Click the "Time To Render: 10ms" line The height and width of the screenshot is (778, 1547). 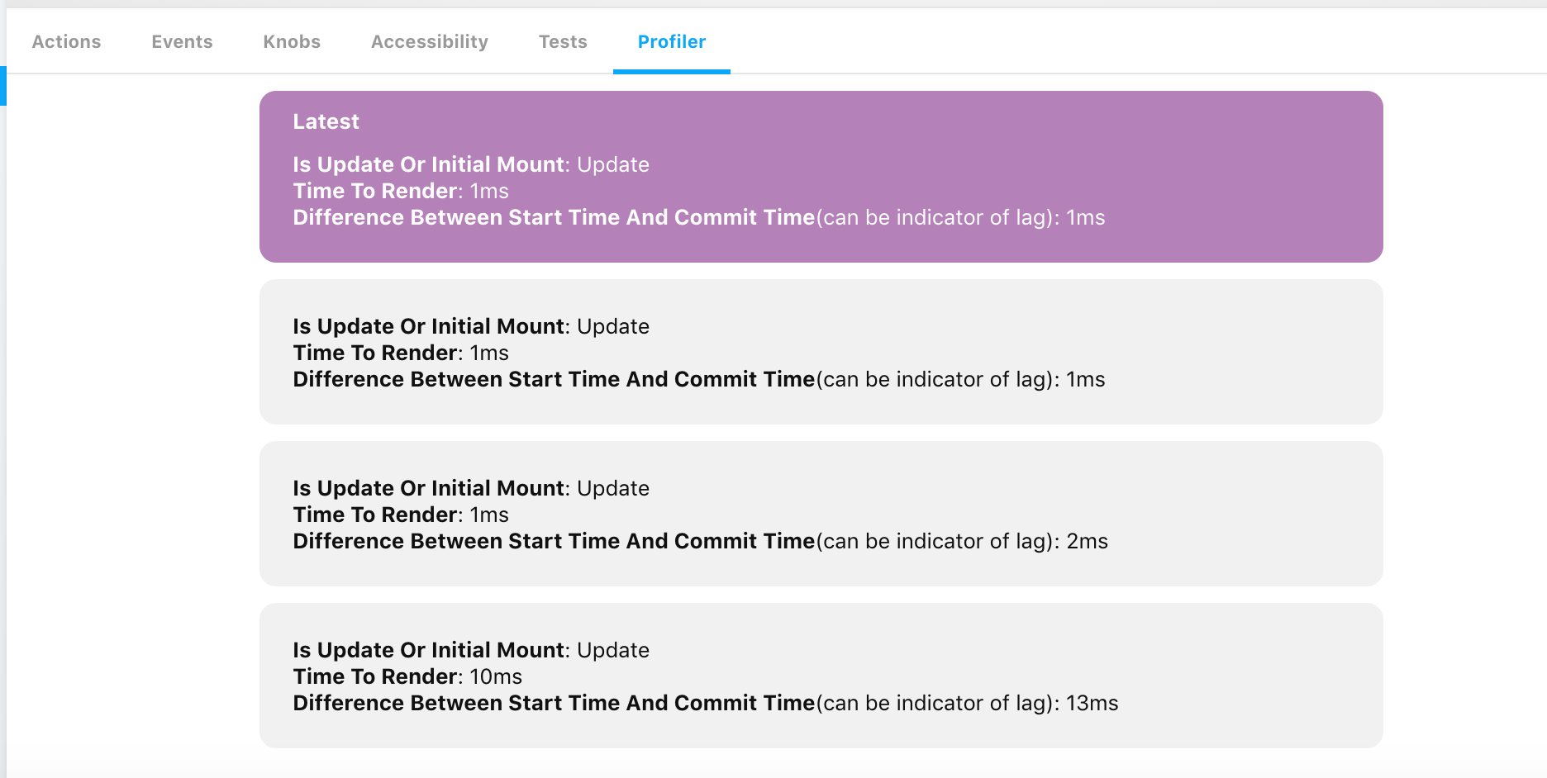tap(407, 677)
